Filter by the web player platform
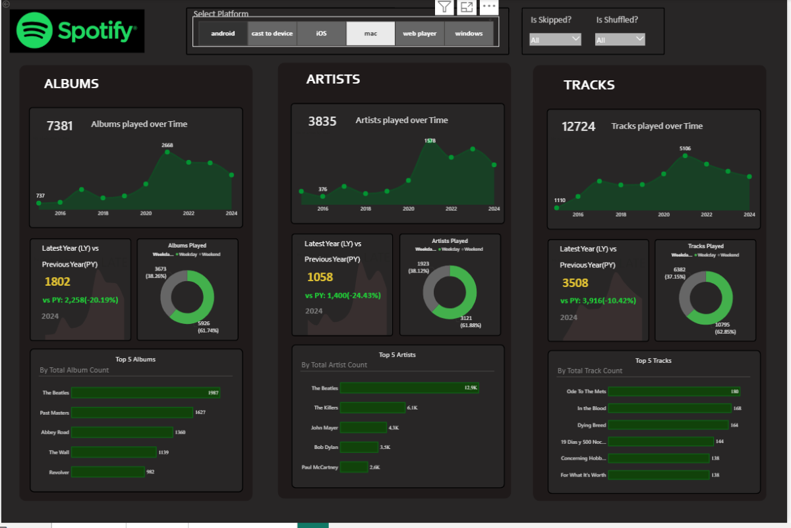 tap(420, 34)
